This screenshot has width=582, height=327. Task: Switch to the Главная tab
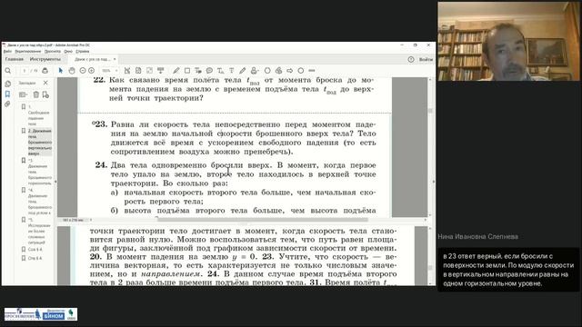coord(15,59)
